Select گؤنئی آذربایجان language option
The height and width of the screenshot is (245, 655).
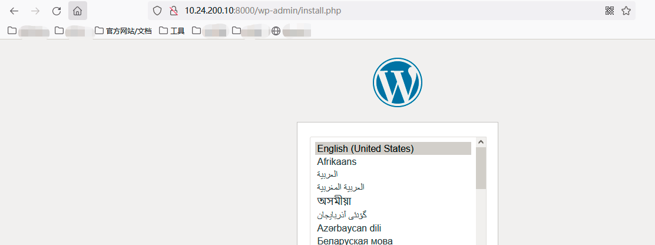pos(393,215)
